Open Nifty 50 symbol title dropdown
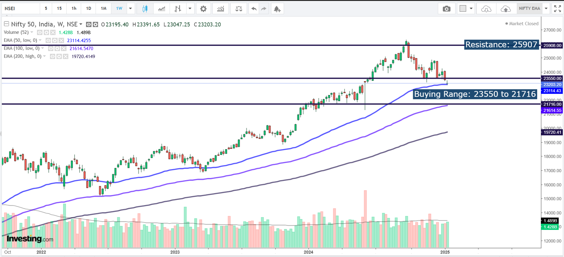Viewport: 564px width, 257px height. tap(81, 24)
